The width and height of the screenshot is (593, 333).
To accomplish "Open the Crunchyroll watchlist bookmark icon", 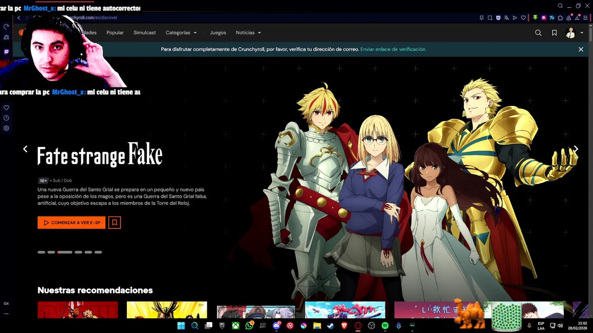I will click(554, 33).
